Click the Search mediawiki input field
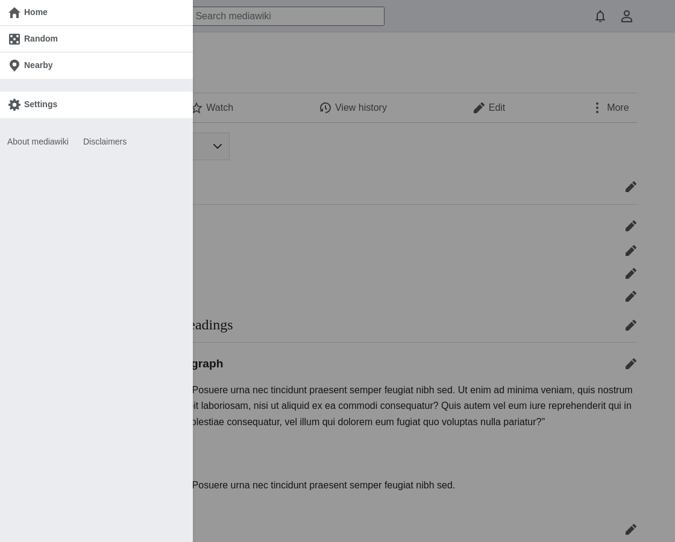675x542 pixels. pos(289,16)
